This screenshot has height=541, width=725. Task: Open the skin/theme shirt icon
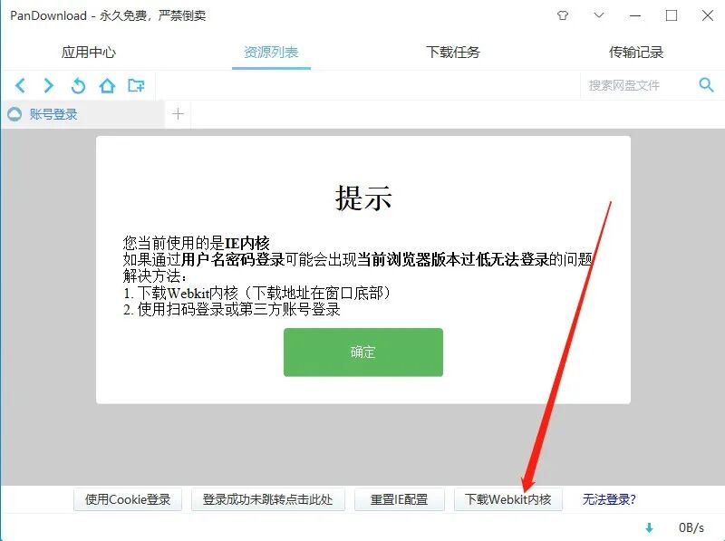pos(562,15)
